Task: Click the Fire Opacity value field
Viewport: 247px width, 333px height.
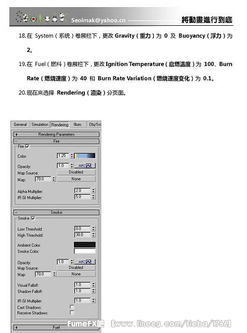Action: pos(63,166)
